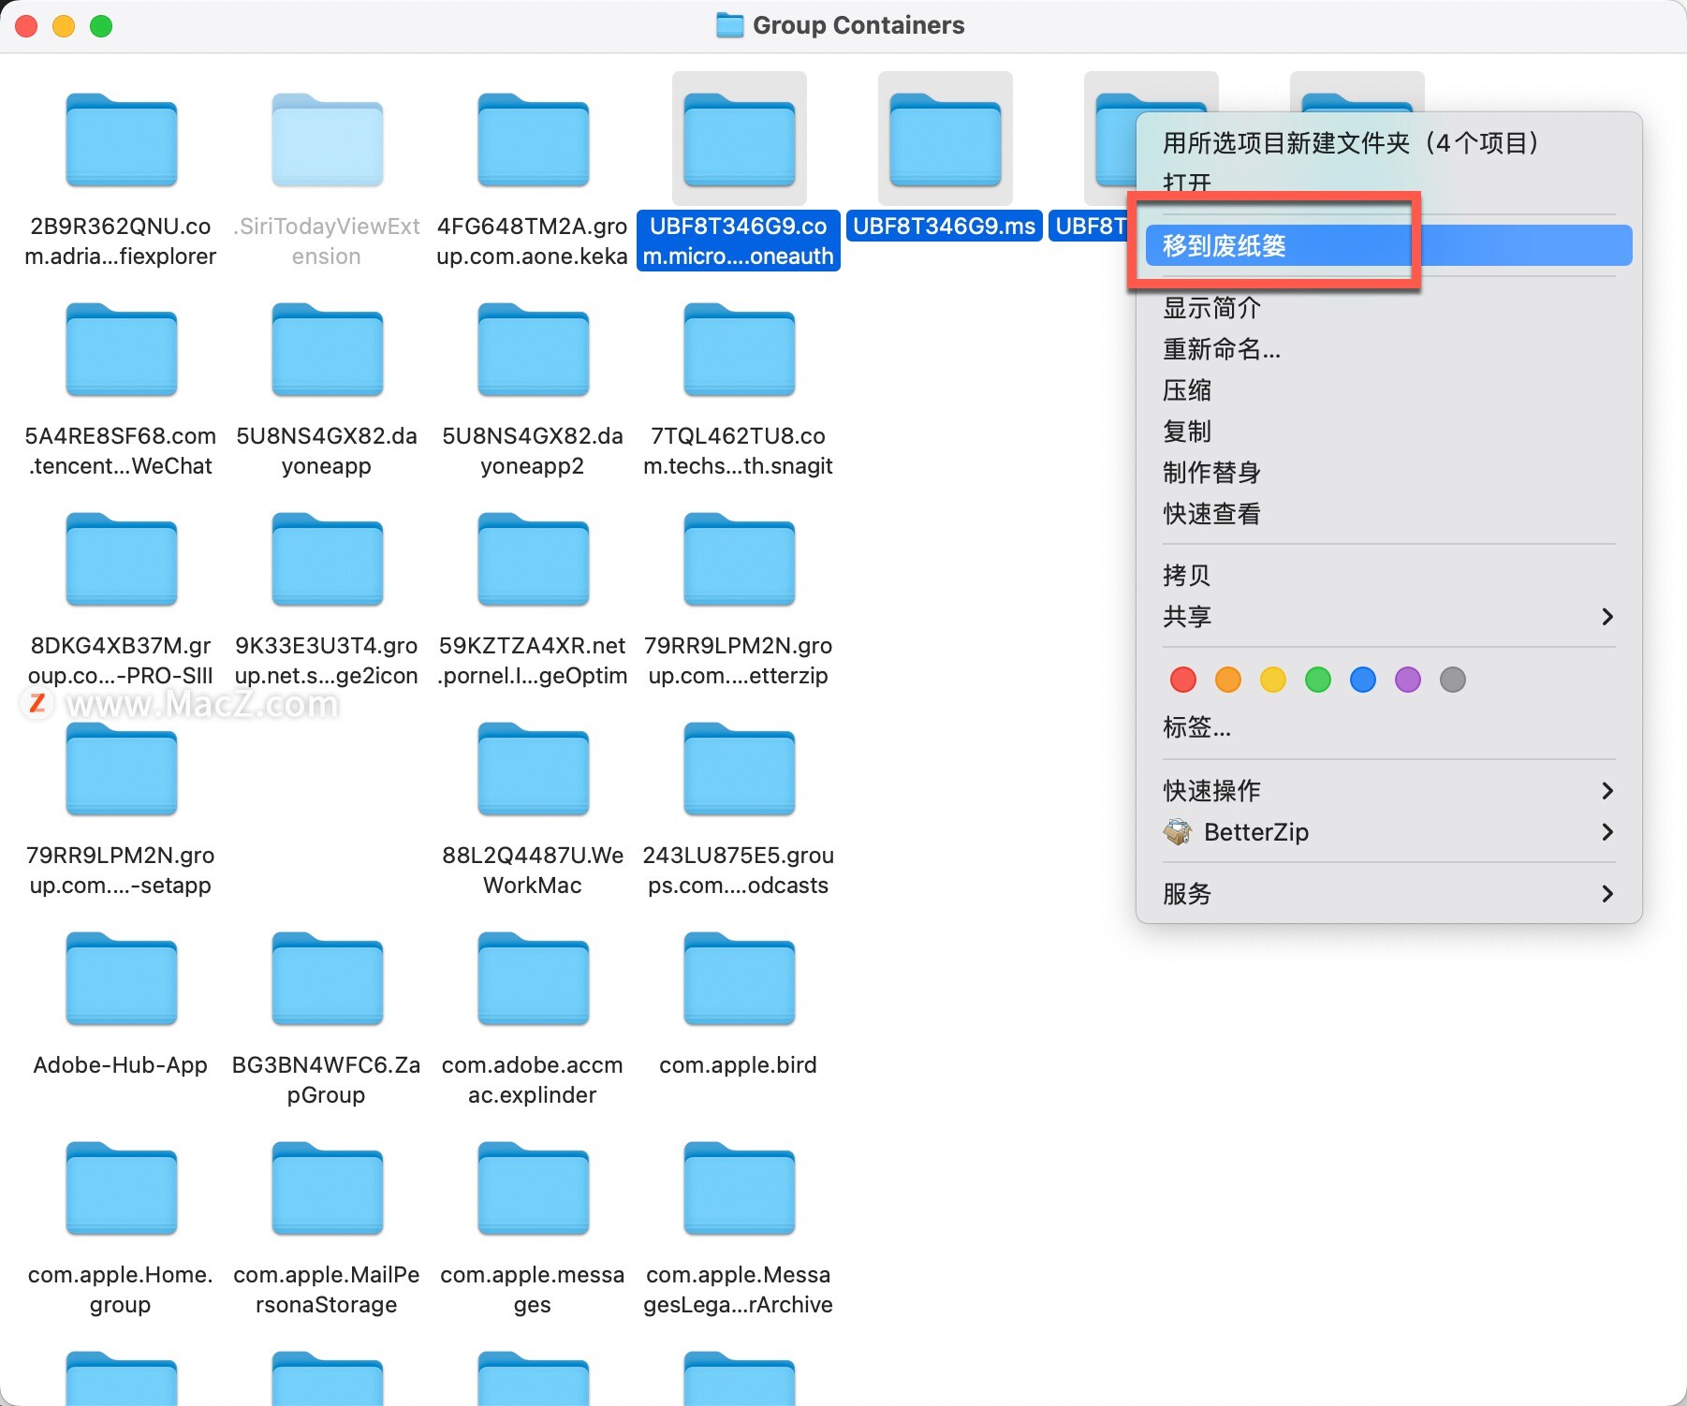This screenshot has height=1406, width=1687.
Task: Click the UBF8T346G9.ms folder name label
Action: tap(945, 227)
